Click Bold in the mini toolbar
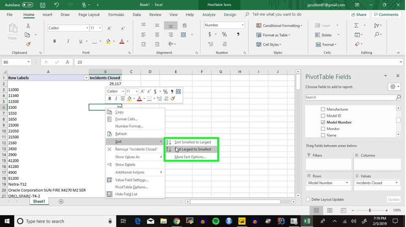This screenshot has width=406, height=227. 110,99
